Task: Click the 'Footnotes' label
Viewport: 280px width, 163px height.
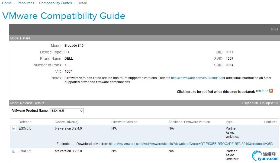Action: tap(64, 144)
